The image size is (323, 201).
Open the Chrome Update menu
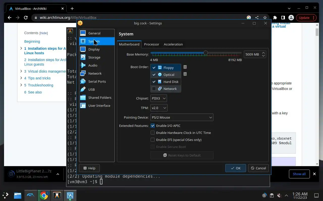[x=306, y=18]
